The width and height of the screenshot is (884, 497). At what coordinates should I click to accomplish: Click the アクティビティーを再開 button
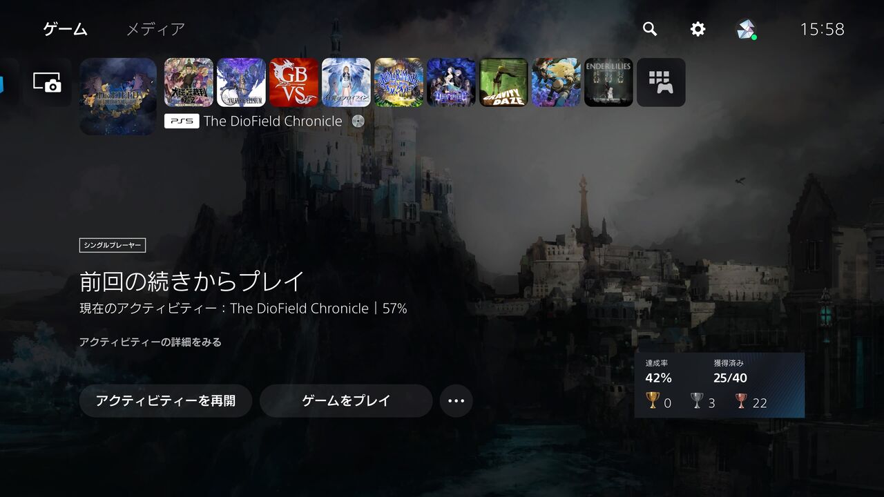166,400
